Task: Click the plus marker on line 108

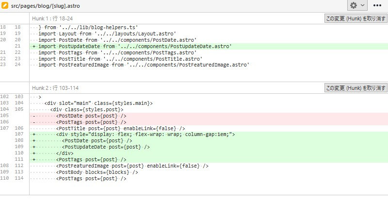Action: pos(34,140)
